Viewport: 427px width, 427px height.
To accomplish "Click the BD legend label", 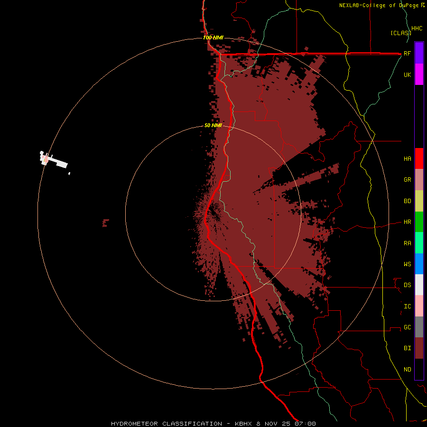I will tap(407, 201).
